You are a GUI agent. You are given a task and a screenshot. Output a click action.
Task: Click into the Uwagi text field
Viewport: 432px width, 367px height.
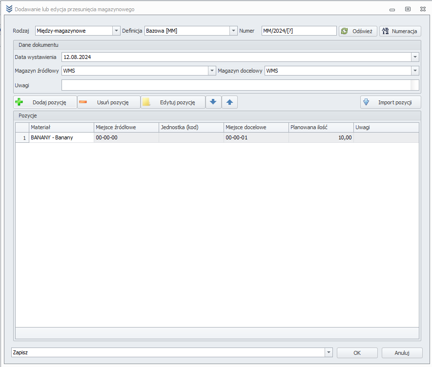(x=240, y=85)
